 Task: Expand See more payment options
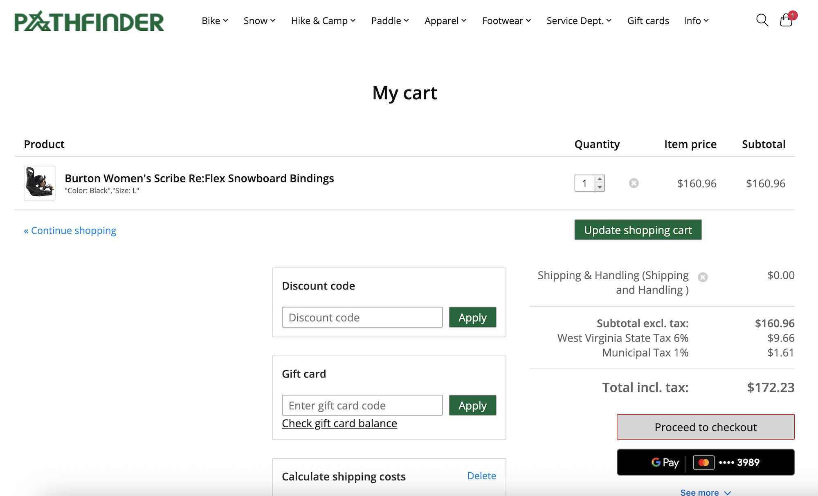pos(706,492)
